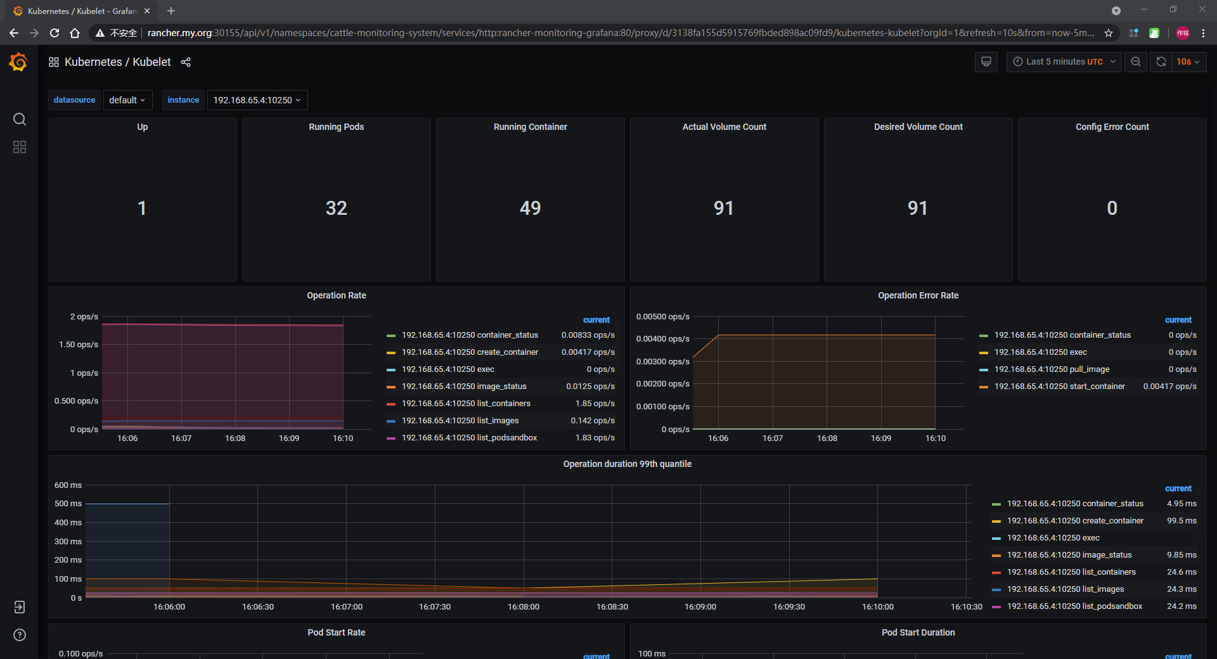The image size is (1217, 659).
Task: Go back to the previous page
Action: click(14, 33)
